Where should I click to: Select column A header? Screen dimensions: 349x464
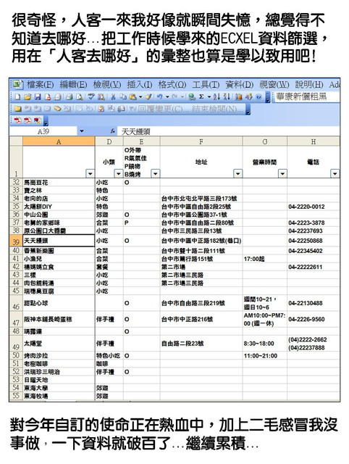click(x=59, y=141)
